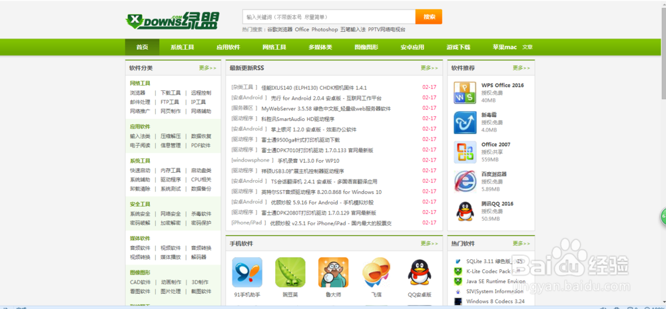The height and width of the screenshot is (309, 666).
Task: Open 佳能IXUS140 CHDK相机固件 1.4.1 entry
Action: 314,88
